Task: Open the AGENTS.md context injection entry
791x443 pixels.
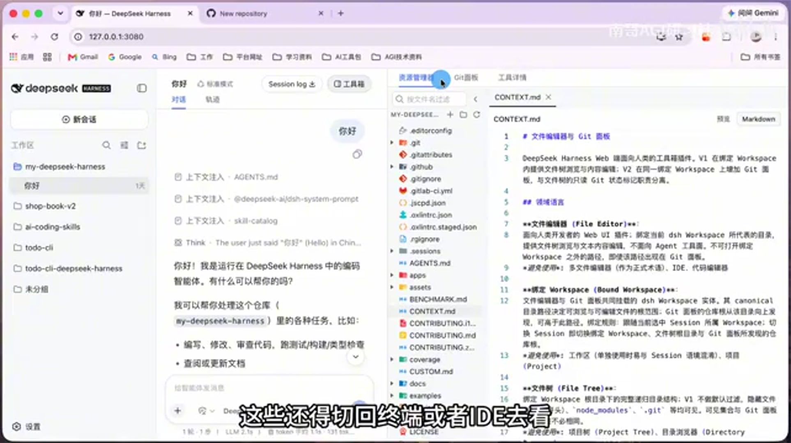Action: tap(226, 177)
